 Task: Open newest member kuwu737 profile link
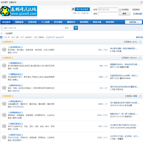60,37
